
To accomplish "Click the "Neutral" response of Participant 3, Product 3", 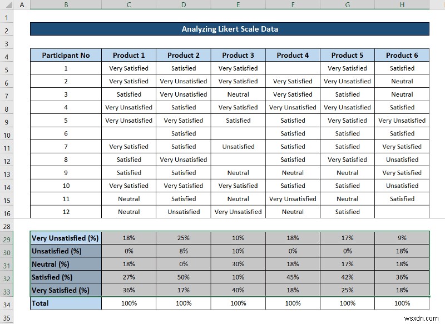I will (238, 94).
